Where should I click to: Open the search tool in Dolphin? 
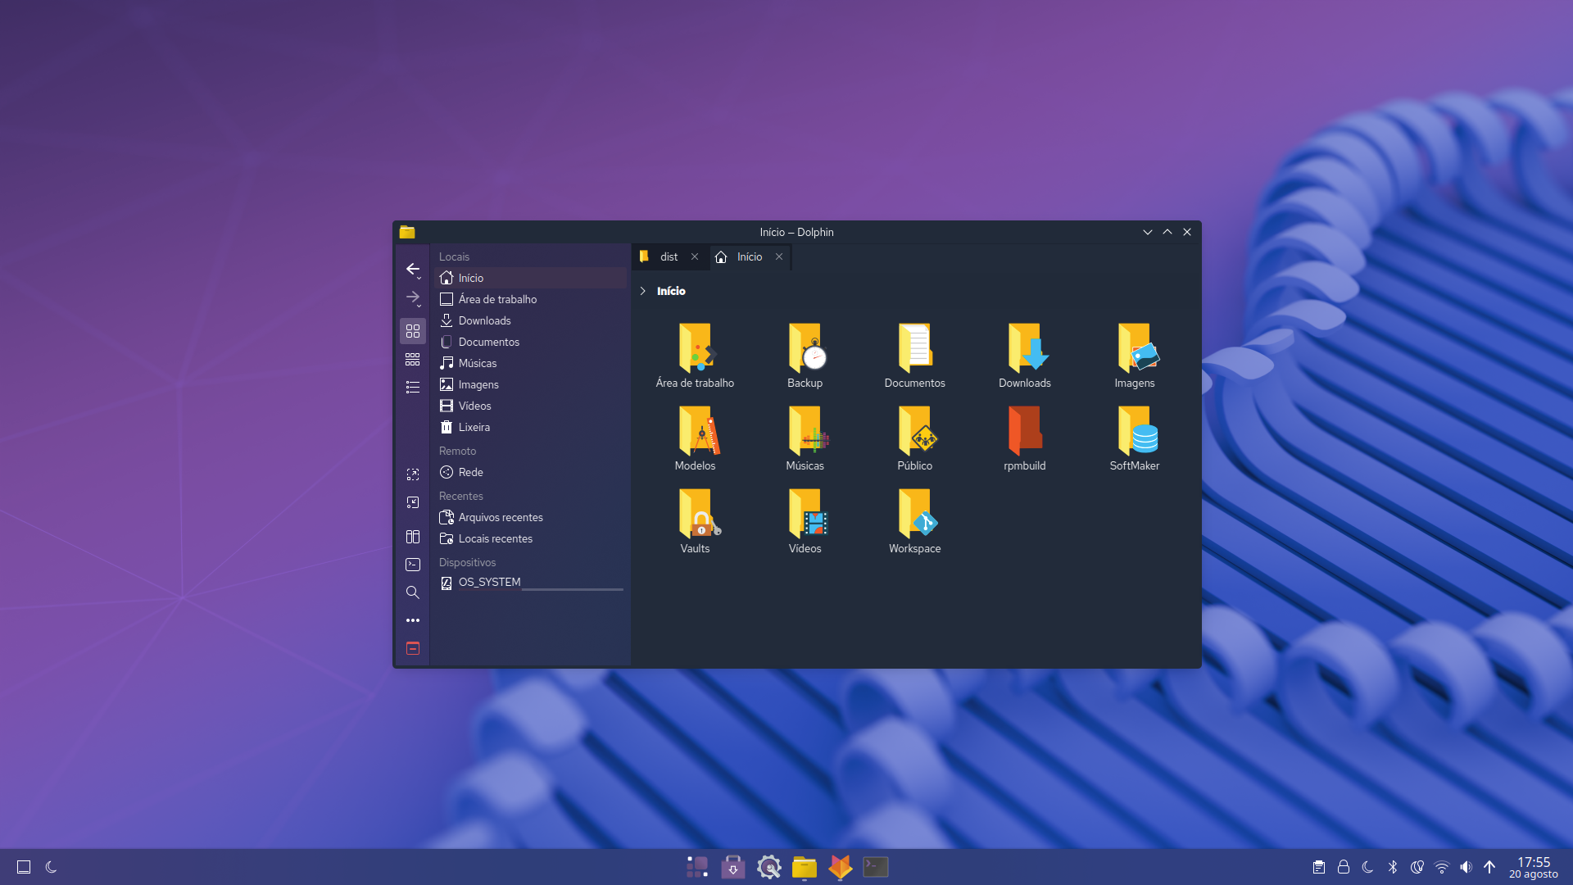tap(413, 592)
